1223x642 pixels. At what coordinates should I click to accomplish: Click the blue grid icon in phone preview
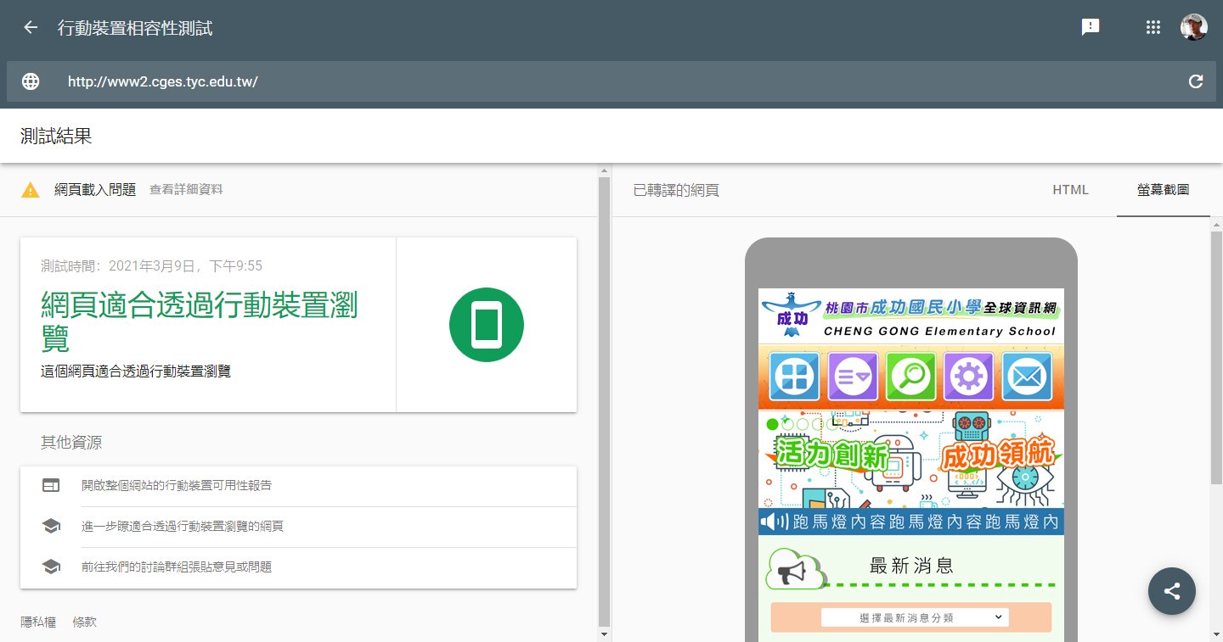(794, 377)
